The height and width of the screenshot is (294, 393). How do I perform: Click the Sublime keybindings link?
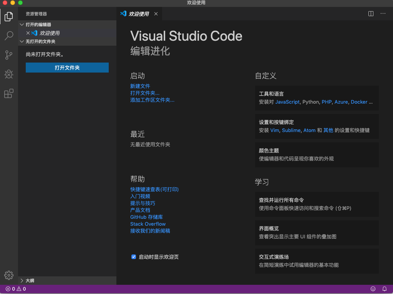pos(291,130)
